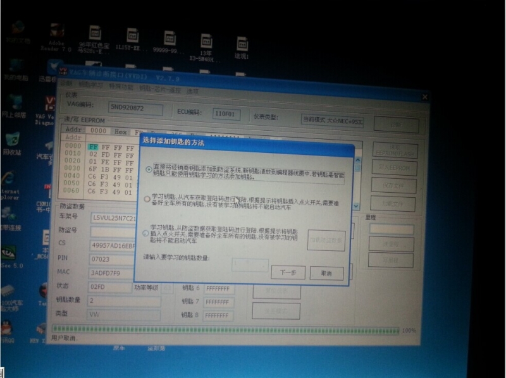Click the 车架号 field showing LSVUL25N7C2
The width and height of the screenshot is (506, 378).
click(x=113, y=218)
